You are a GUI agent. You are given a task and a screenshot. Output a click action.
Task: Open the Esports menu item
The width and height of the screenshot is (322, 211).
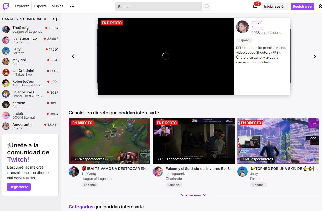pos(40,6)
